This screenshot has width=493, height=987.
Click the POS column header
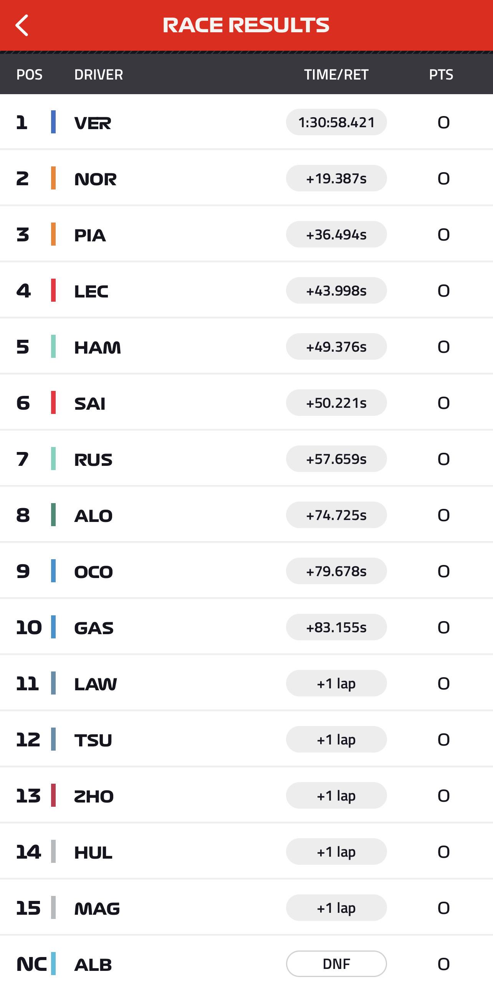tap(29, 75)
